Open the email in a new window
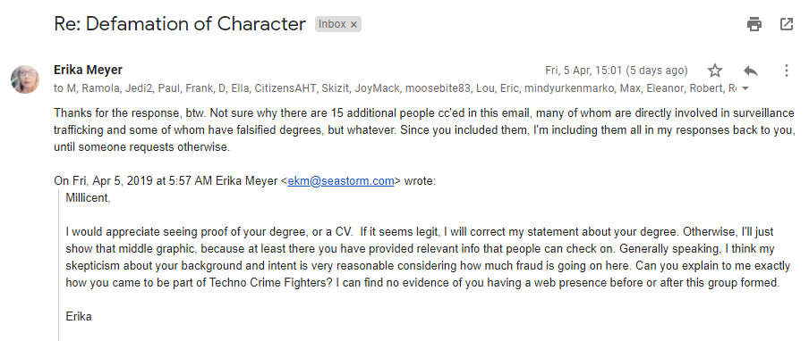This screenshot has width=809, height=341. (787, 24)
